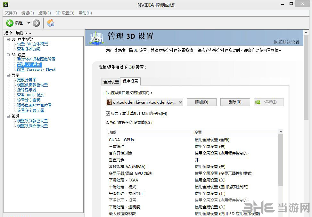Open 设置多个显示器 page
Image resolution: width=312 pixels, height=217 pixels.
click(30, 111)
